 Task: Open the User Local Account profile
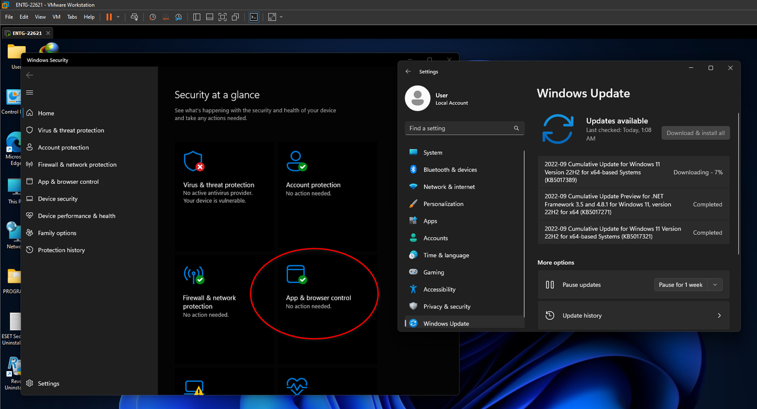pos(438,99)
